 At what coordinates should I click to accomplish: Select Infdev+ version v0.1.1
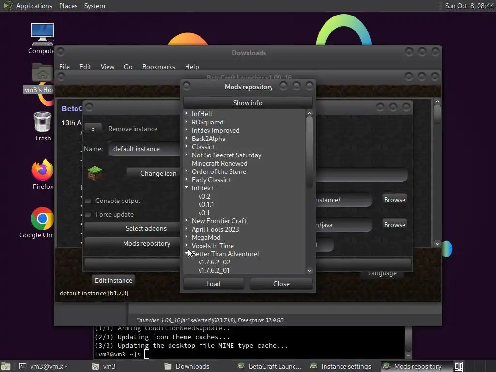(206, 205)
